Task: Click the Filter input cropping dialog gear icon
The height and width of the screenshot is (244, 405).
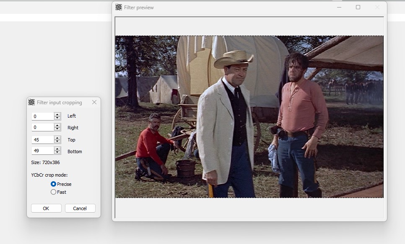Action: (31, 103)
